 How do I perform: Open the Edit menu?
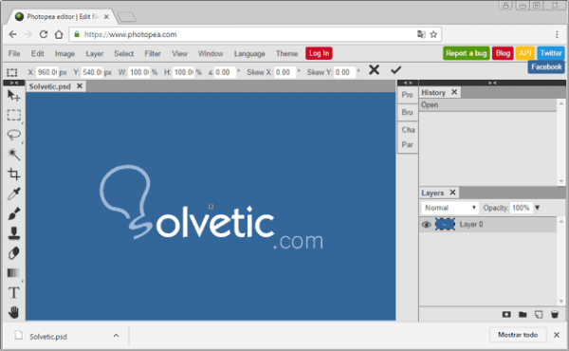coord(37,54)
